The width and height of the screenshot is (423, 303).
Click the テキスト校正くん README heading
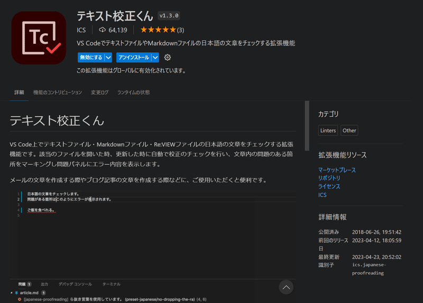pos(57,121)
